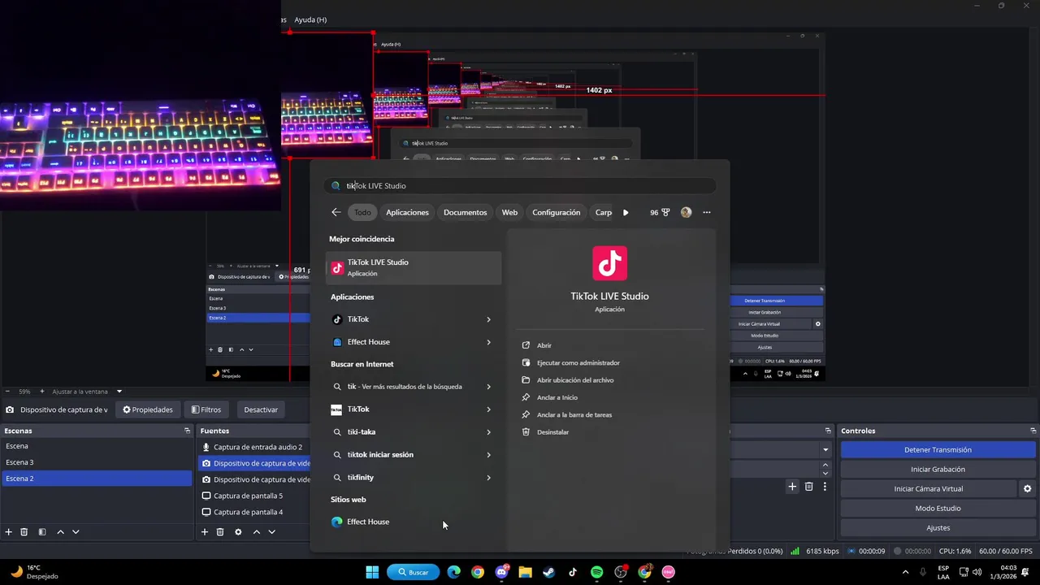Add a transition with the plus icon
1040x585 pixels.
click(x=792, y=487)
